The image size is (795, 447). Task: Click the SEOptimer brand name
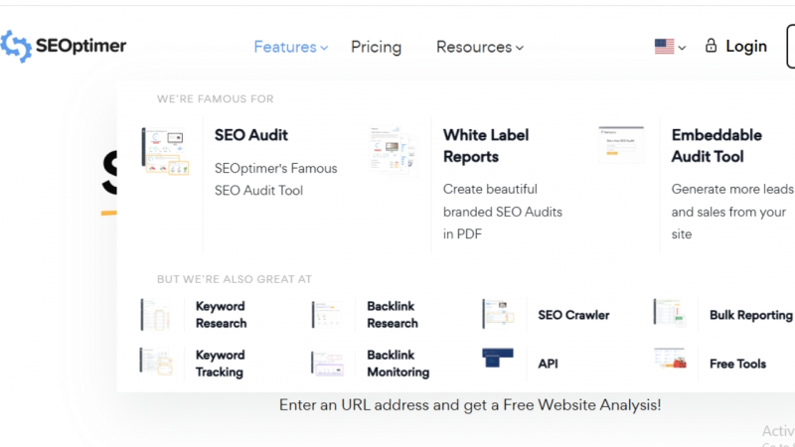(80, 46)
